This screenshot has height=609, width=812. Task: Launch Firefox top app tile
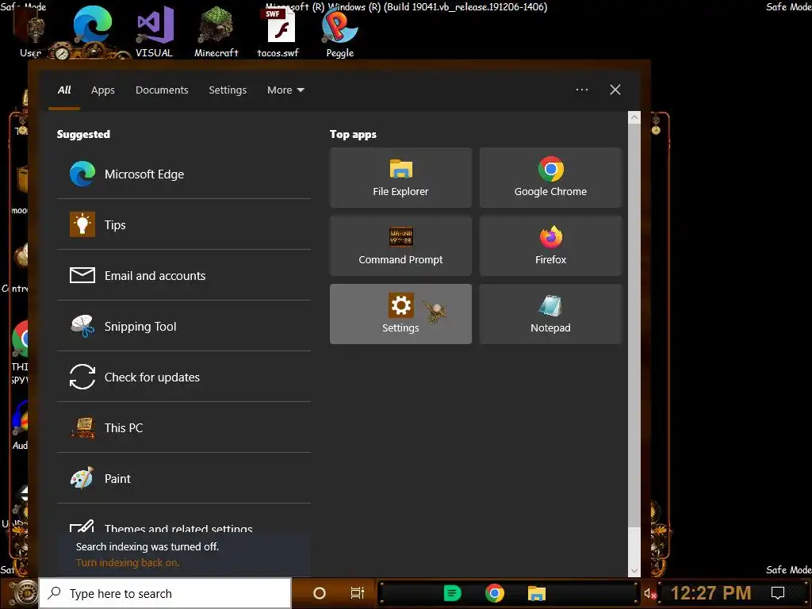point(550,246)
